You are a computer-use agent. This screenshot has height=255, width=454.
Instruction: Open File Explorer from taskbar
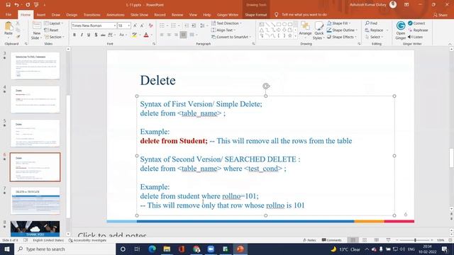(167, 249)
